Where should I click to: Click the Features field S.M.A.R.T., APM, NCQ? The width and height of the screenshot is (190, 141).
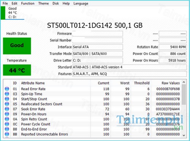coord(130,74)
